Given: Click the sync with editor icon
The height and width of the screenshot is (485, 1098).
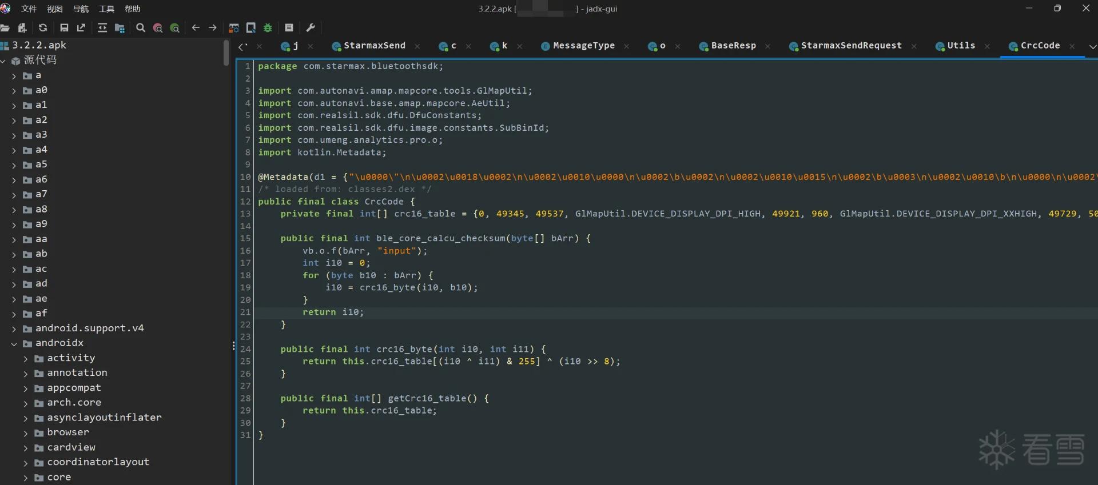Looking at the screenshot, I should [102, 28].
